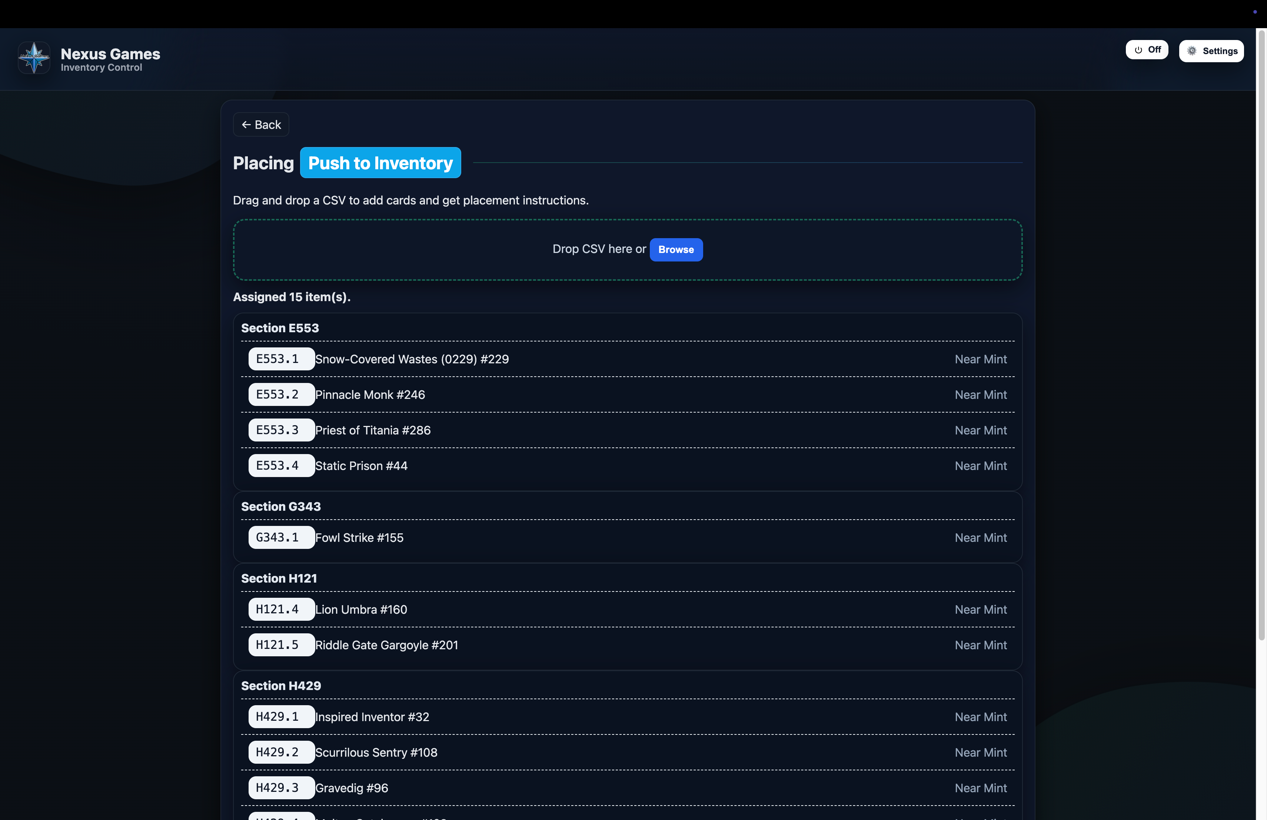The height and width of the screenshot is (820, 1267).
Task: Click Static Prison #44 item
Action: (362, 466)
